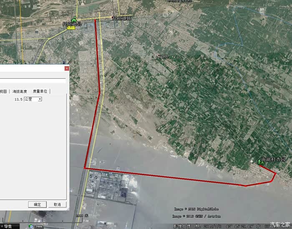The image size is (292, 229).
Task: Click the red path vertex at the industrial corner
Action: [x=85, y=168]
